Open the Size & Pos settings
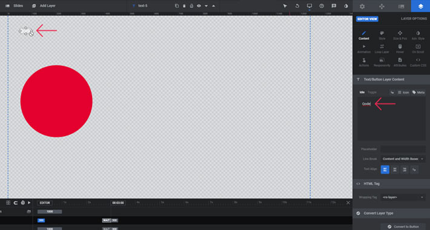Viewport: 430px width, 230px height. 400,35
